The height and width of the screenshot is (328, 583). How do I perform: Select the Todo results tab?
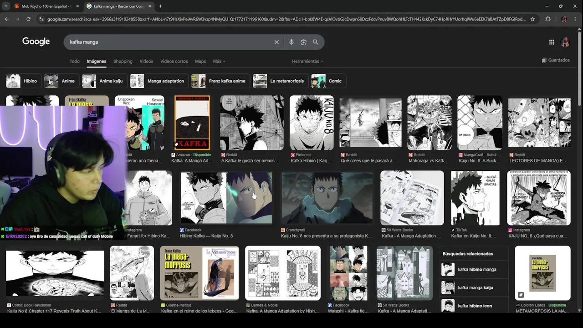74,61
